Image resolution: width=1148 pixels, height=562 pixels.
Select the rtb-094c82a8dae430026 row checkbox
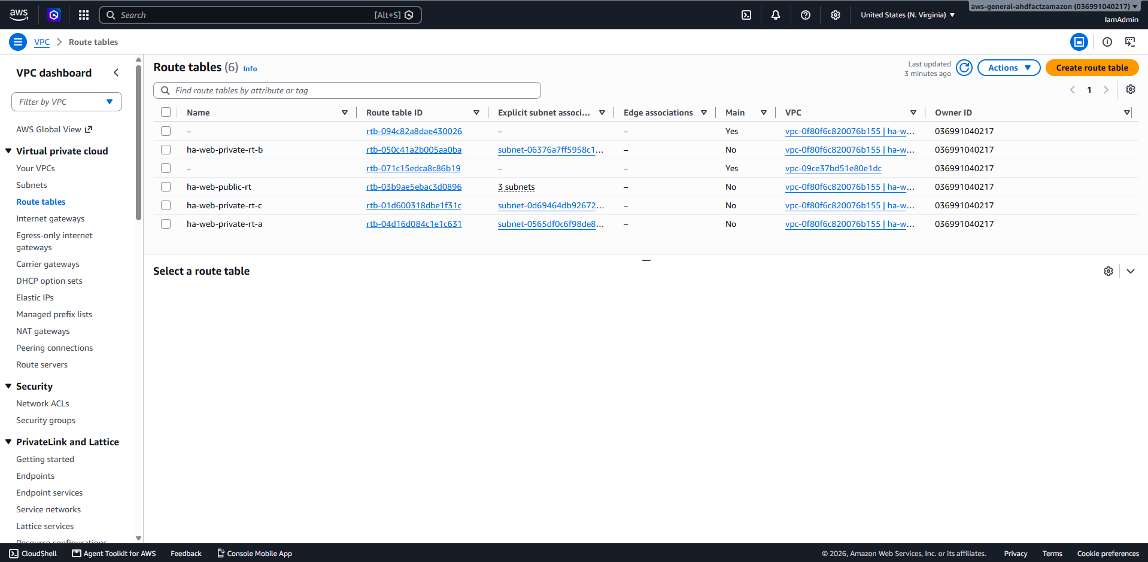(166, 131)
